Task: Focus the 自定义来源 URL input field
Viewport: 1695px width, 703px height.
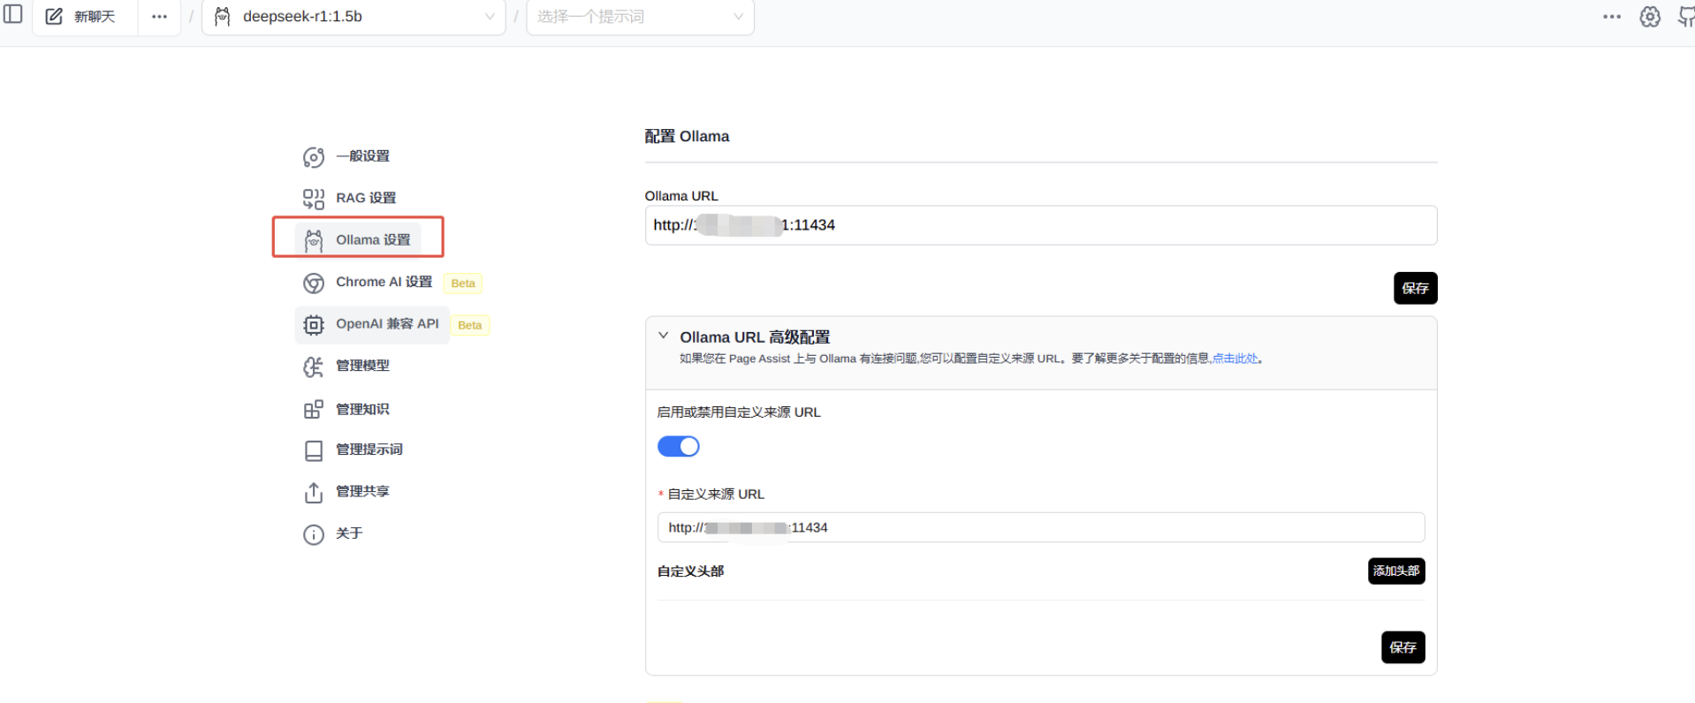Action: (1041, 527)
